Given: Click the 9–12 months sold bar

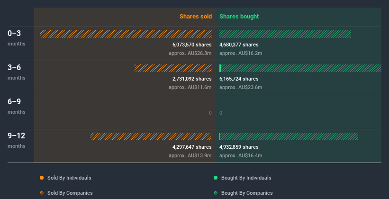Looking at the screenshot, I should (151, 136).
